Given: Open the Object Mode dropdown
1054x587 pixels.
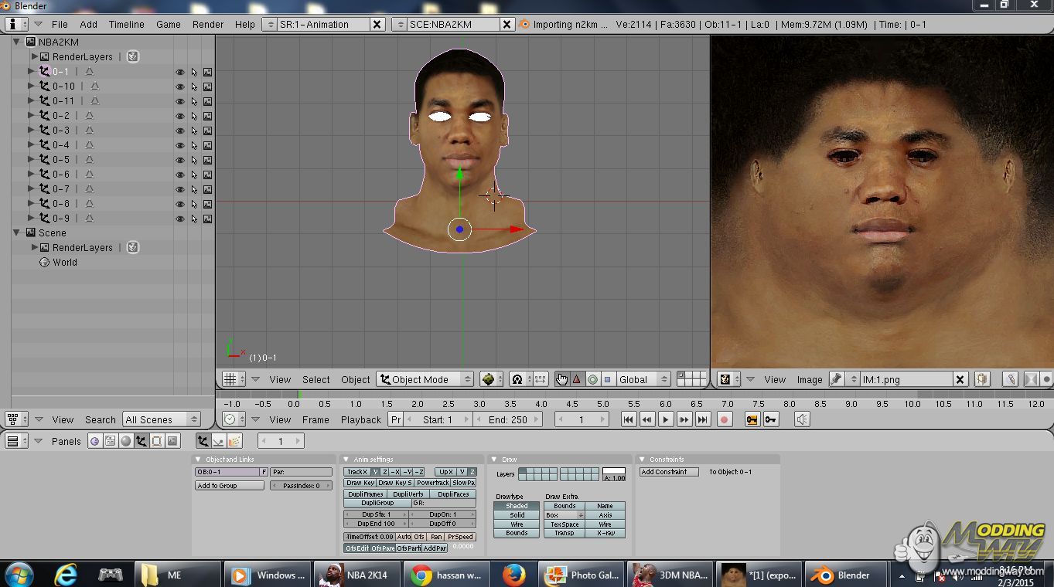Looking at the screenshot, I should tap(425, 379).
